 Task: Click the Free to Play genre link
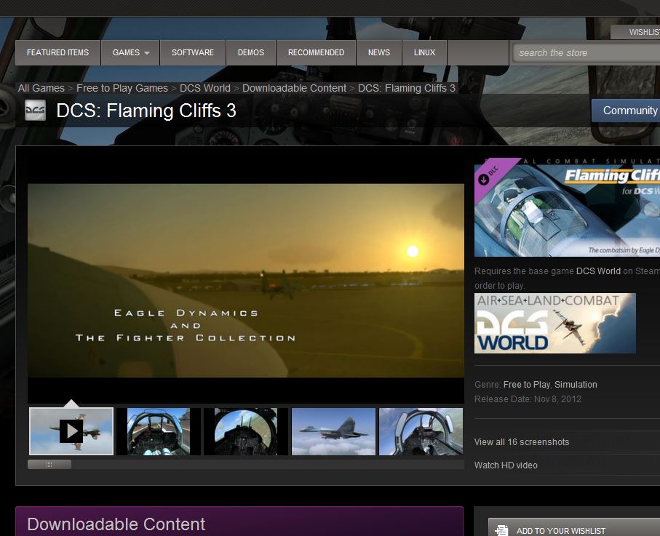click(x=527, y=385)
